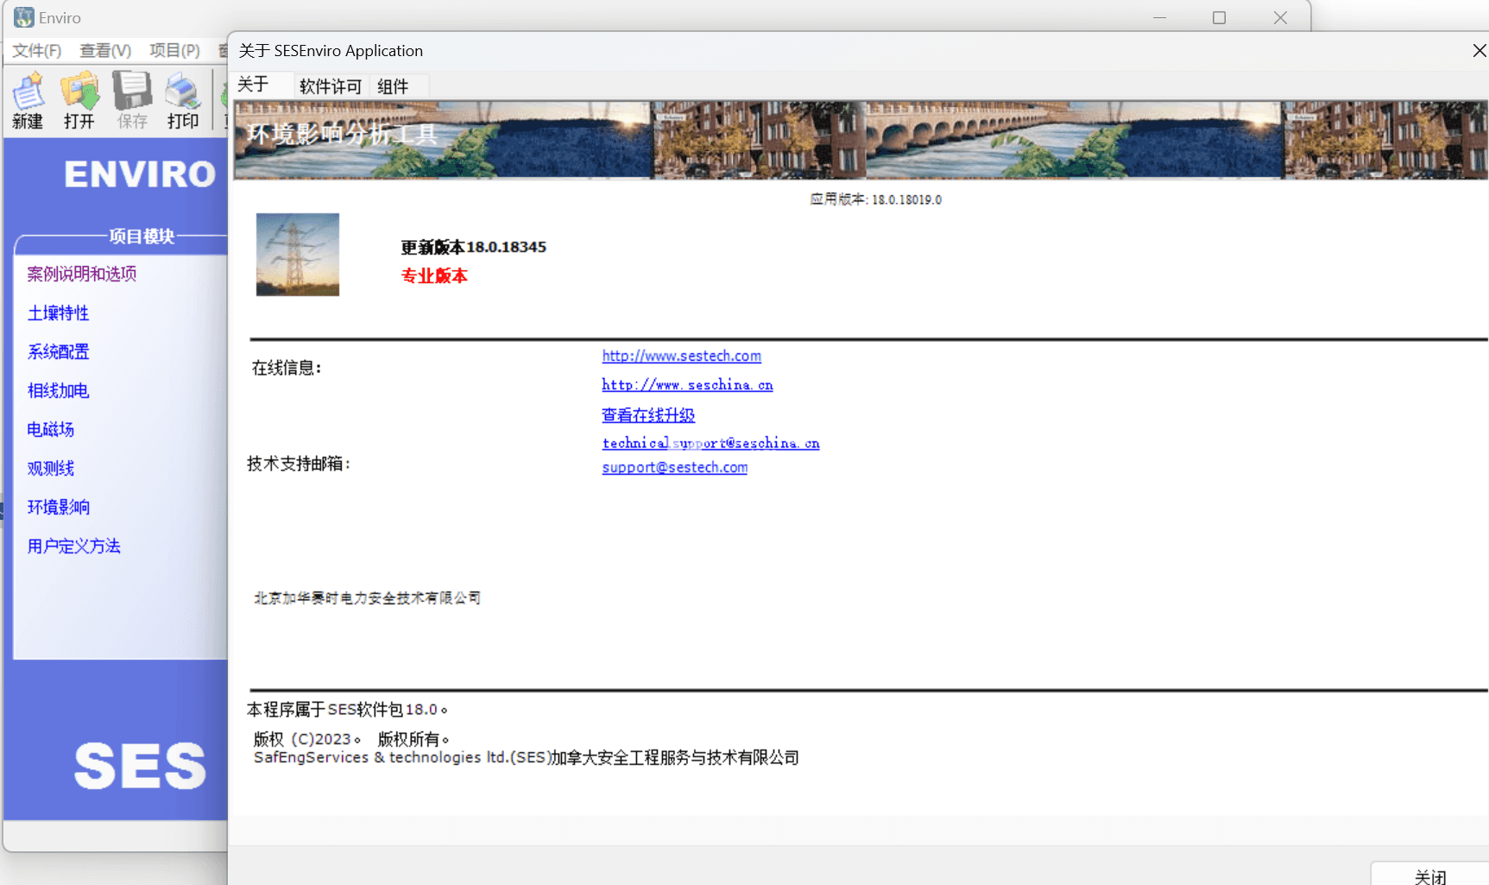
Task: Click support@sestech.com email link
Action: tap(675, 467)
